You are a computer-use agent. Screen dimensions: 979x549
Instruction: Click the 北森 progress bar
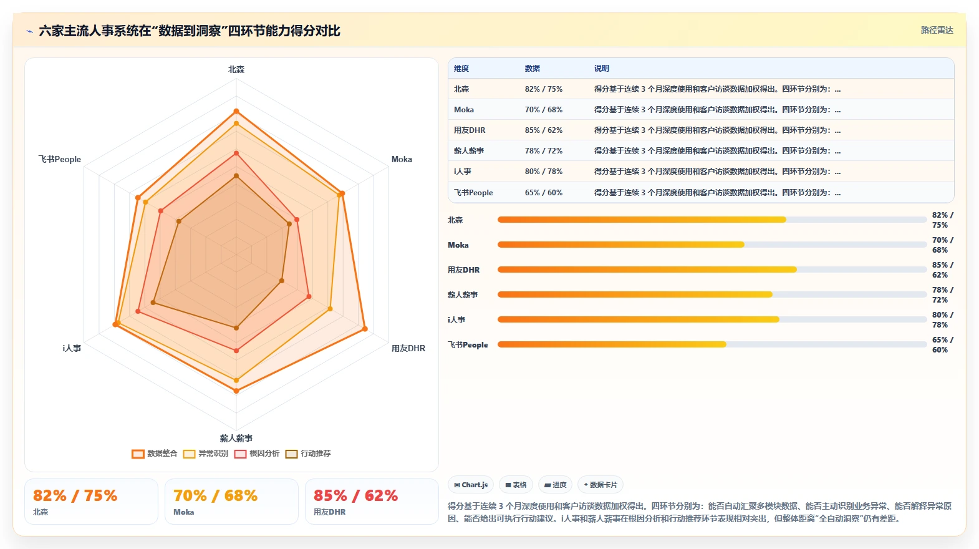(712, 220)
